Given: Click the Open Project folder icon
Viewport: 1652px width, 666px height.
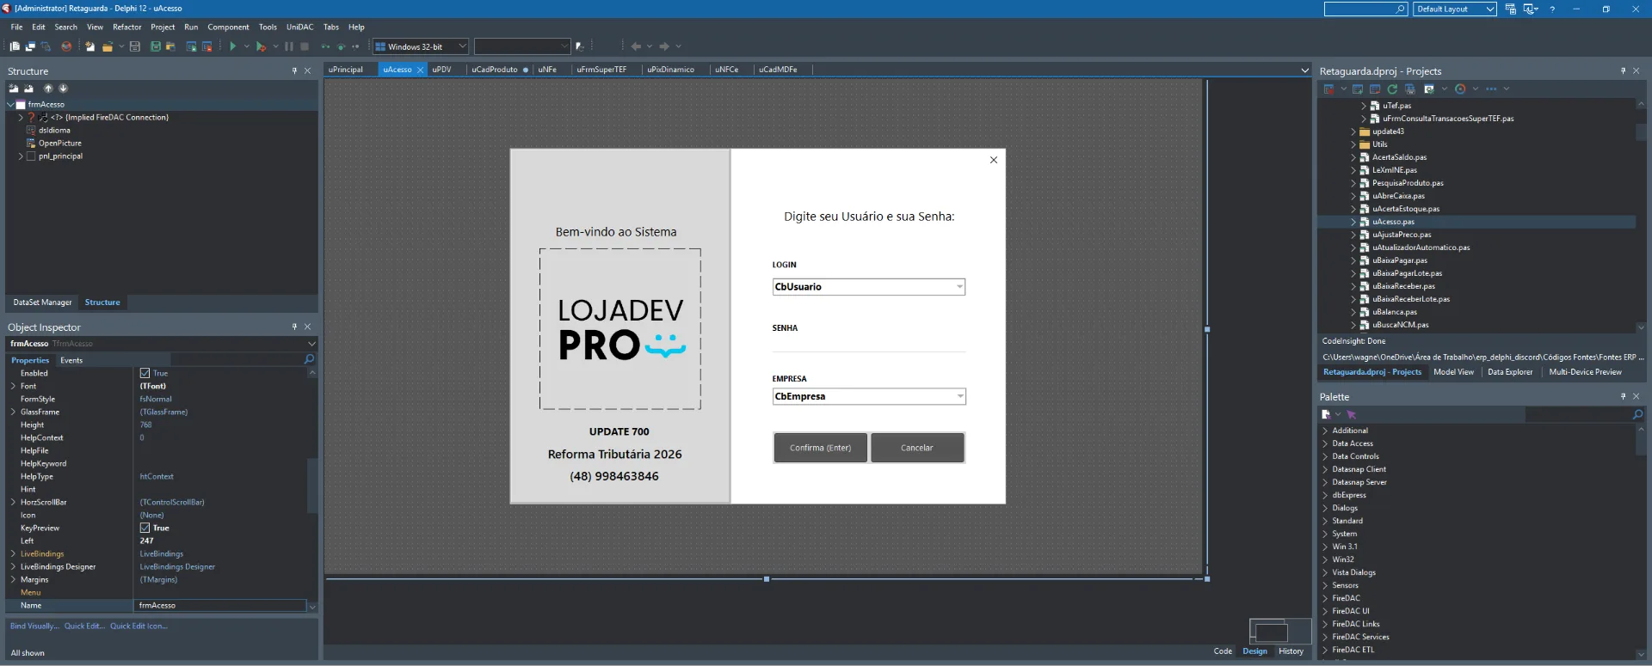Looking at the screenshot, I should [x=170, y=46].
